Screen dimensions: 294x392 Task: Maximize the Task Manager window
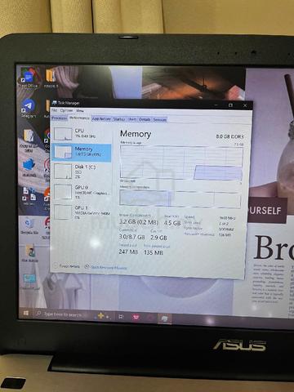(x=230, y=105)
